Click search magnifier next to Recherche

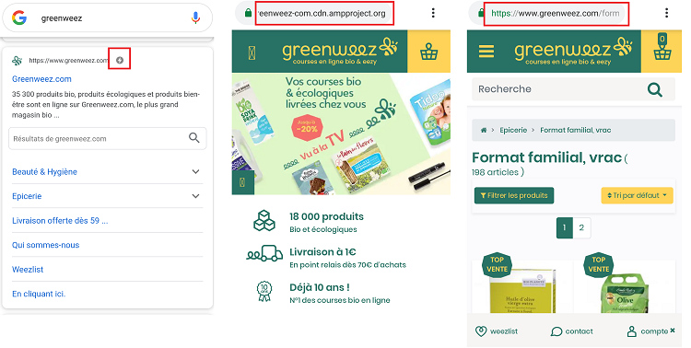pos(655,90)
